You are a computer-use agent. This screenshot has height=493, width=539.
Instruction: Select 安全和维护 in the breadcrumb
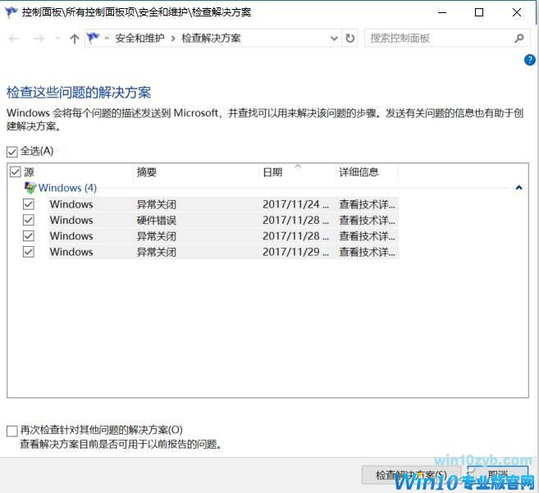click(139, 39)
